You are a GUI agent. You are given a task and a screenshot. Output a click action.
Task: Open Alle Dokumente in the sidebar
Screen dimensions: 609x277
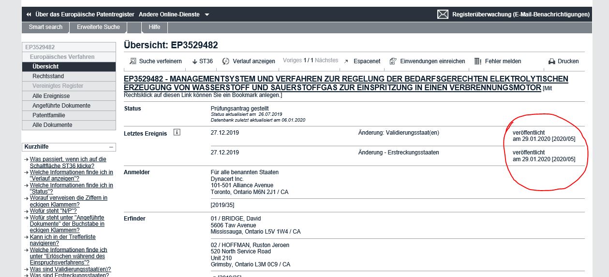pyautogui.click(x=69, y=125)
